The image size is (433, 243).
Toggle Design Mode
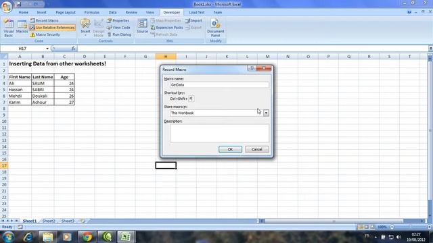tap(99, 28)
